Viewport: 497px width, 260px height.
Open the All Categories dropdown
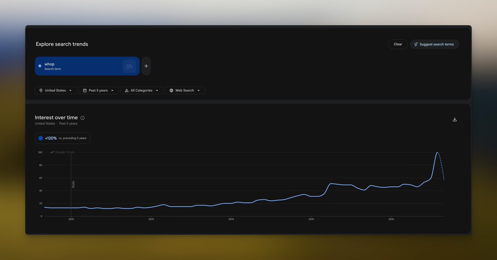[142, 91]
